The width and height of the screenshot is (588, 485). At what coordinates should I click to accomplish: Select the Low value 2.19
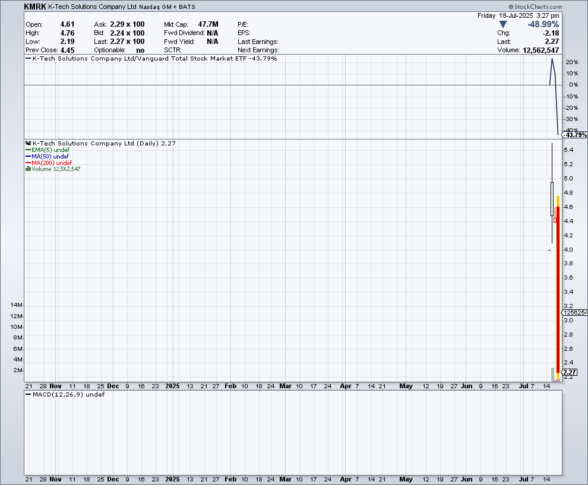point(68,42)
